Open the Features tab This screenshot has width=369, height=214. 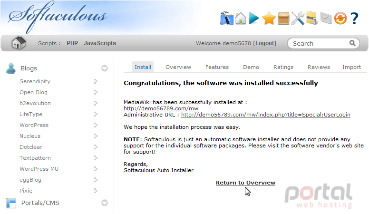[x=217, y=67]
